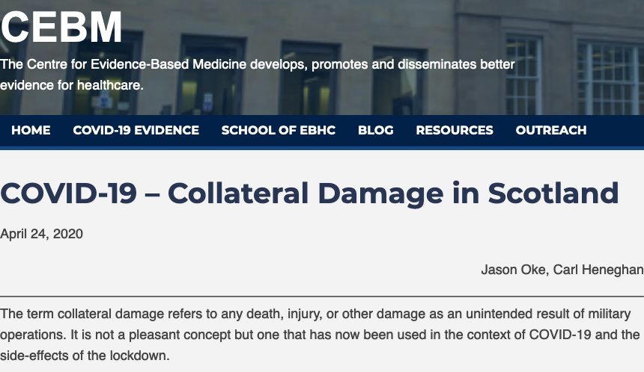The image size is (644, 372).
Task: Open the HOME navigation item
Action: point(31,130)
